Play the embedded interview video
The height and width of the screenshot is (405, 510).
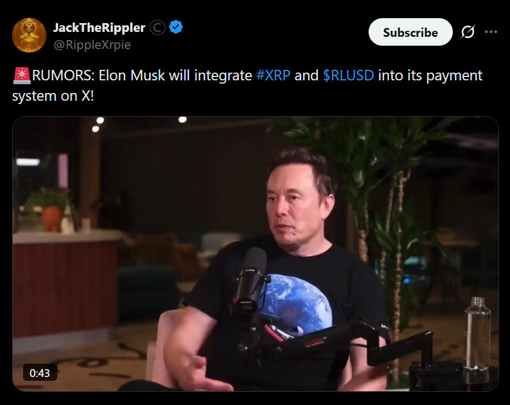(x=255, y=254)
